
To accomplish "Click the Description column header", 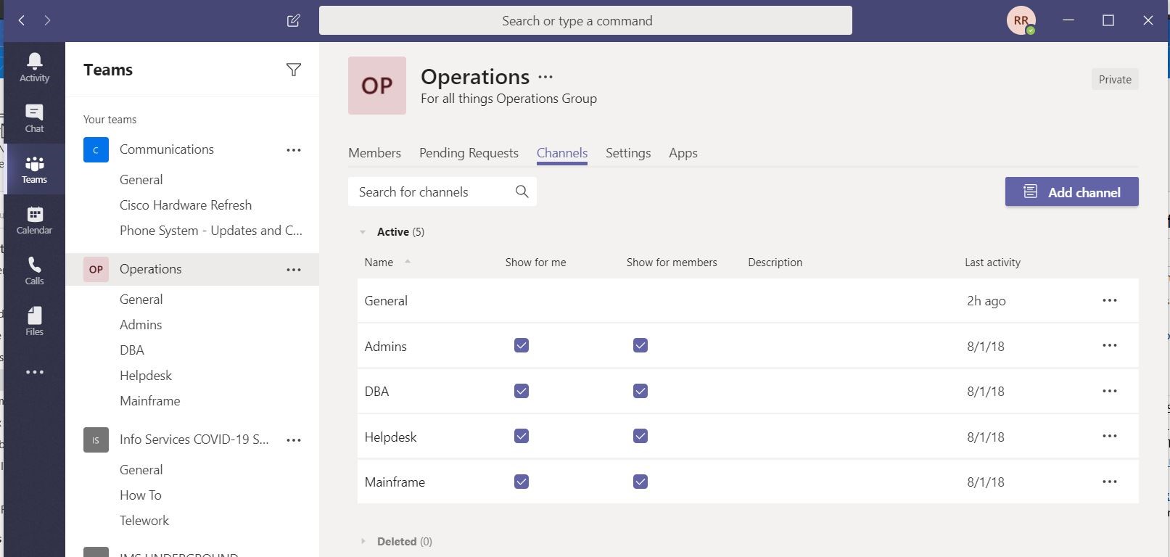I will tap(775, 263).
